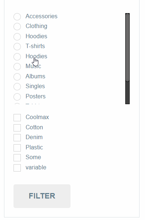Select the Albums radio option
Image resolution: width=145 pixels, height=220 pixels.
pos(17,77)
